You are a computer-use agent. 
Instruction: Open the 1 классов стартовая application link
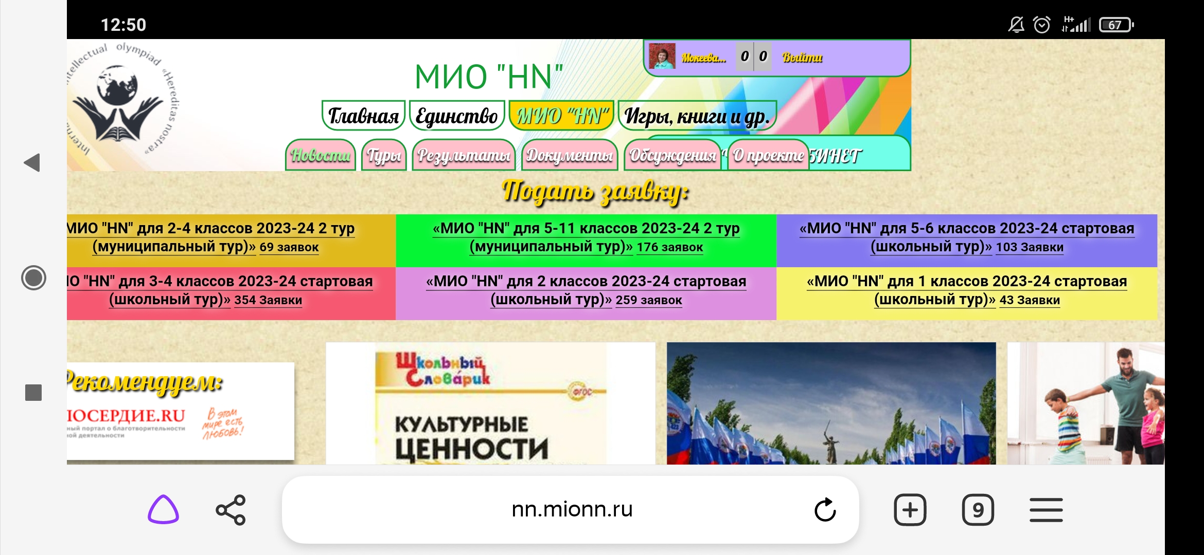(967, 290)
